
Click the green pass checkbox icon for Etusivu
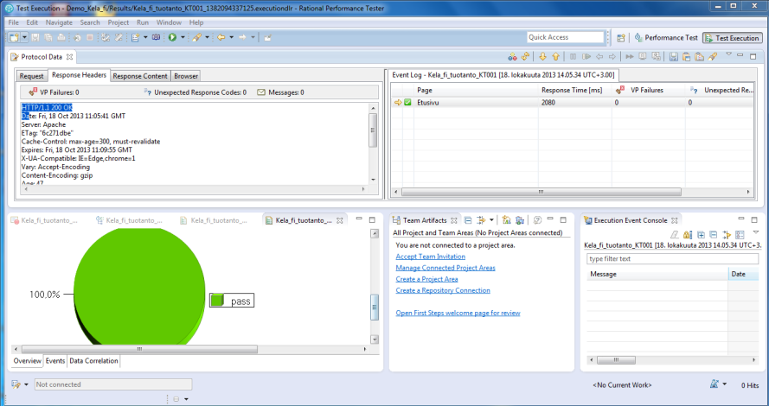[x=407, y=102]
